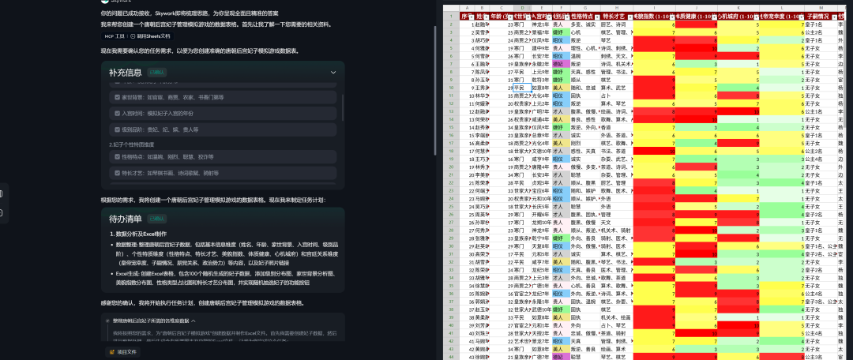Click the 琴艺 cell in row 4
The width and height of the screenshot is (853, 360).
616,40
